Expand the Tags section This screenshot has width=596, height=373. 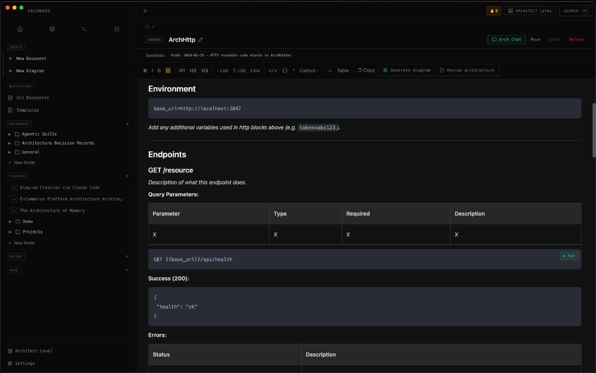click(127, 271)
